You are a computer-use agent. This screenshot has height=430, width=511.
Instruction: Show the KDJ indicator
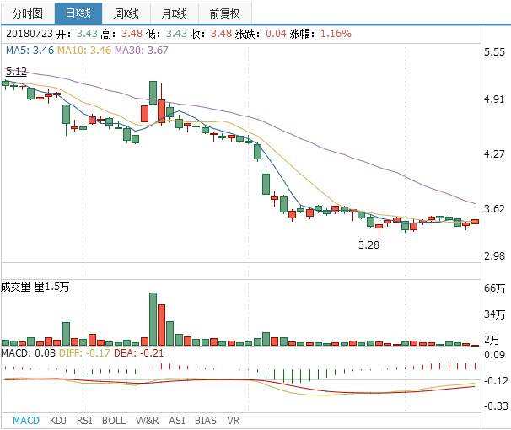click(58, 420)
